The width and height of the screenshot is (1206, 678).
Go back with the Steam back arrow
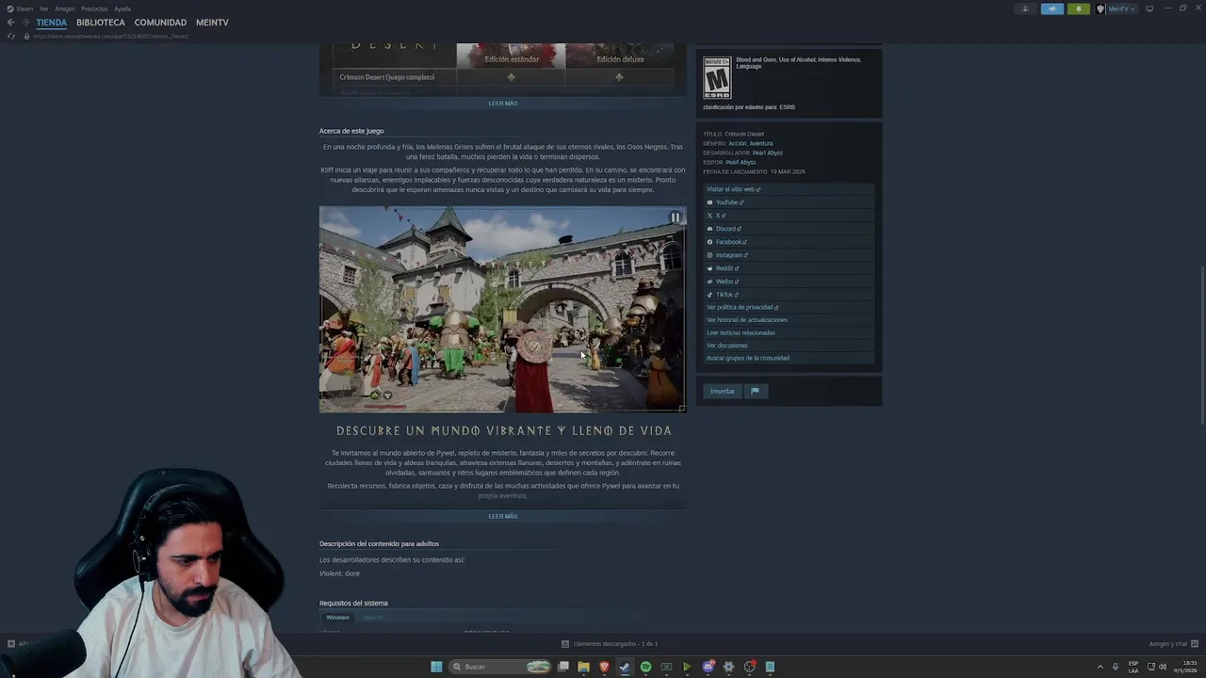point(11,23)
